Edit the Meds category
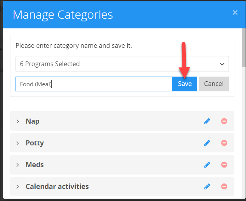 tap(207, 165)
